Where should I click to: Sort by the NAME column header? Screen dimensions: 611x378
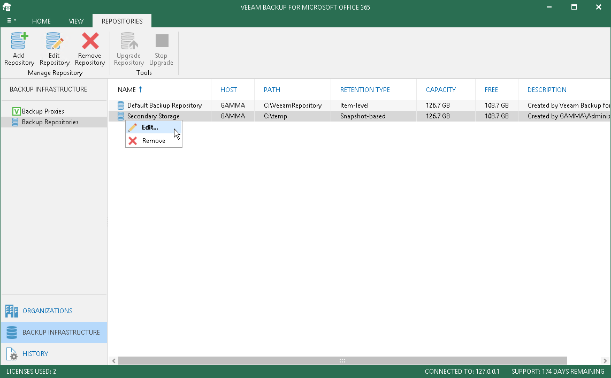tap(127, 90)
